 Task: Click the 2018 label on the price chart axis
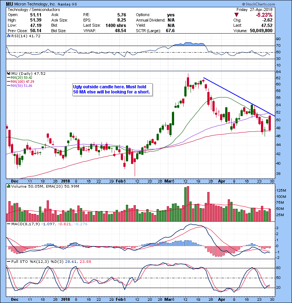(x=65, y=181)
